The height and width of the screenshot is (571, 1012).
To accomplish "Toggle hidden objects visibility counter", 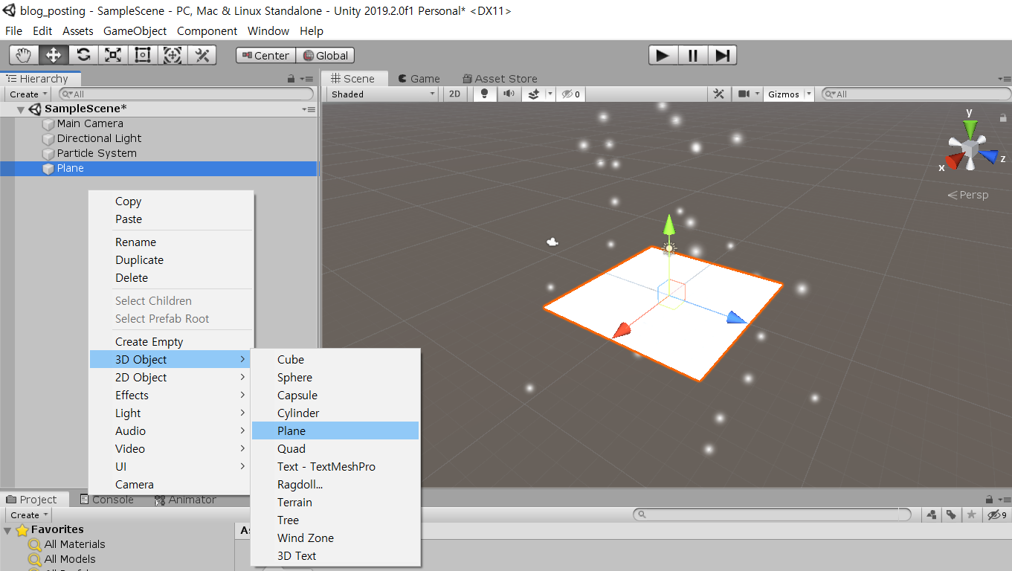I will coord(570,94).
